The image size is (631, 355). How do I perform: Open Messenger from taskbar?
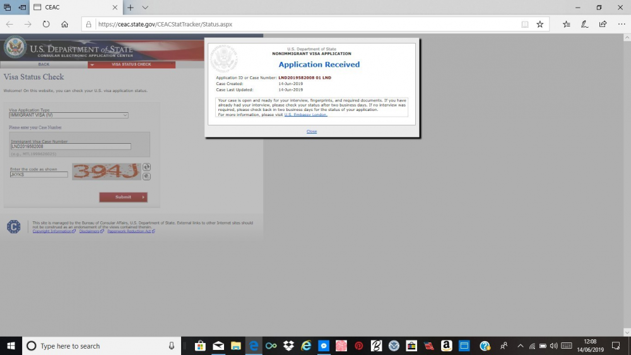[x=324, y=346]
